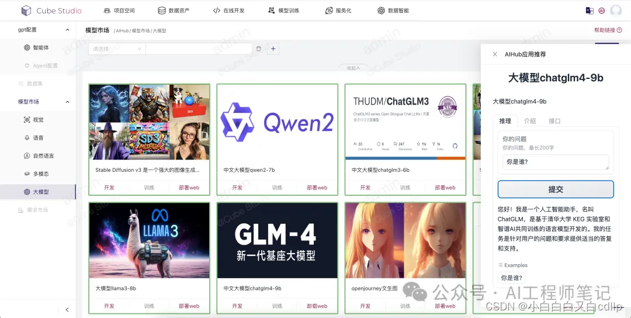Click 开发 on the openjourney card
Image resolution: width=631 pixels, height=318 pixels.
(365, 306)
